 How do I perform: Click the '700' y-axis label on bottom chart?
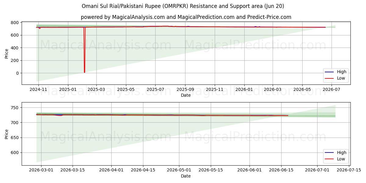tap(15, 123)
